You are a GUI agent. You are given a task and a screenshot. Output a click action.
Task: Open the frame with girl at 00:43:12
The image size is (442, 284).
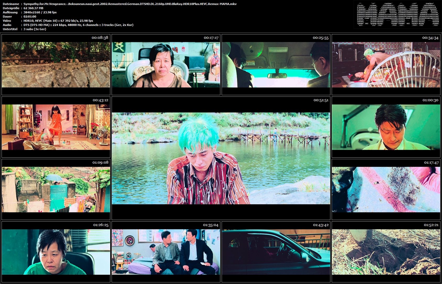point(56,127)
